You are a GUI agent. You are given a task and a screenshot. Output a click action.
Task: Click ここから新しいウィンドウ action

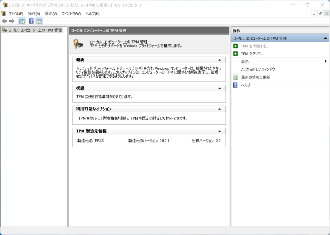258,69
